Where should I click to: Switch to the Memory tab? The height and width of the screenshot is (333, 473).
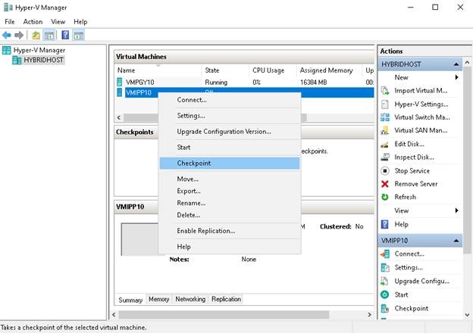(159, 299)
